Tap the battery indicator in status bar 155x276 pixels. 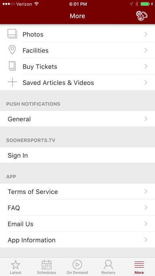[x=145, y=4]
